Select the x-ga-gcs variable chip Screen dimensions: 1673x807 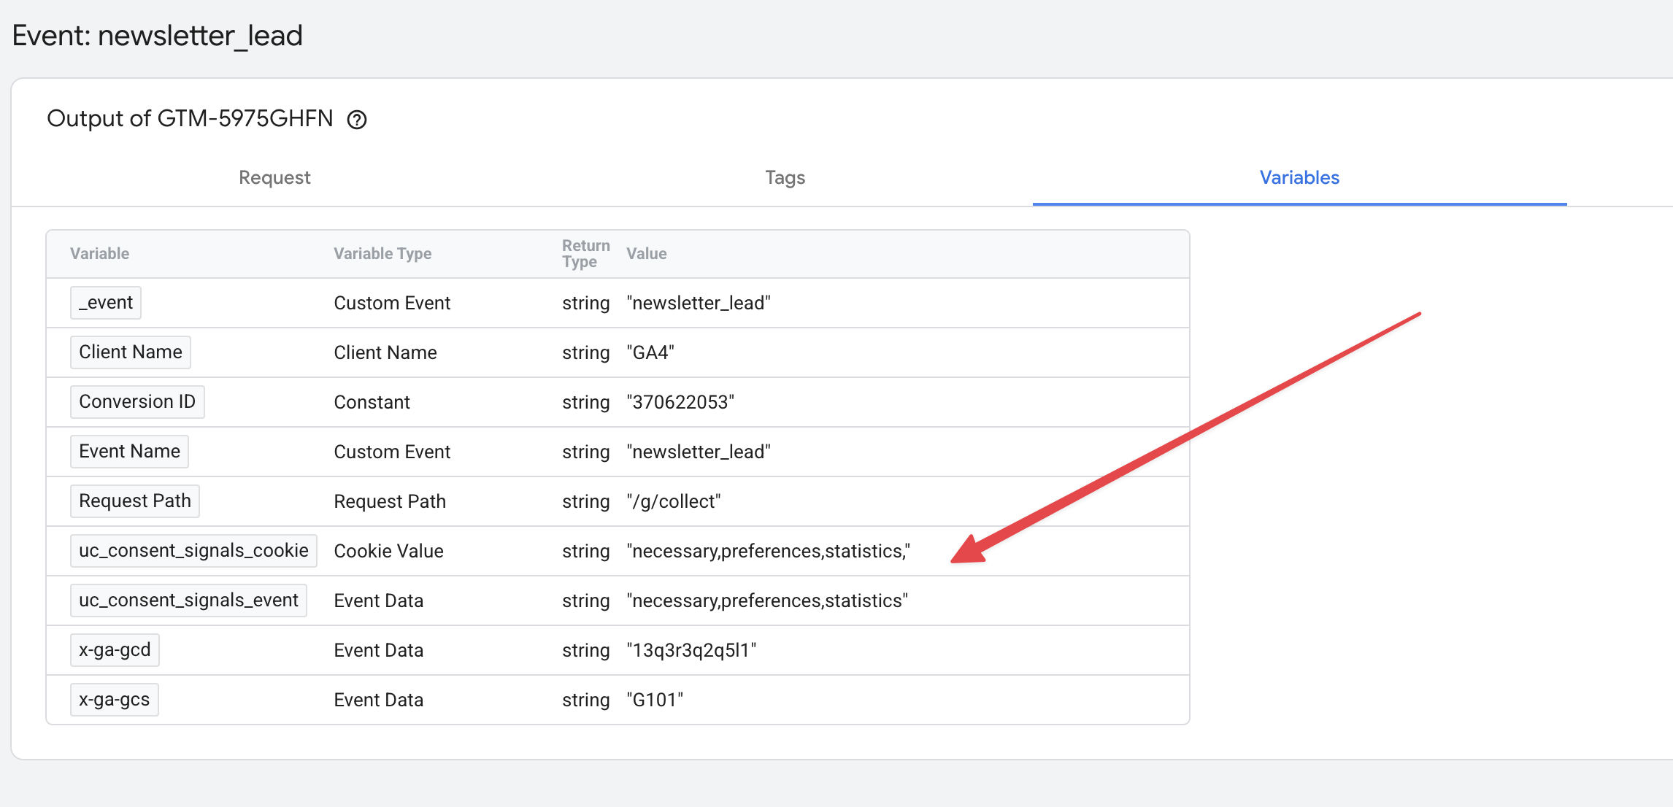coord(114,700)
